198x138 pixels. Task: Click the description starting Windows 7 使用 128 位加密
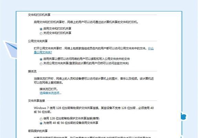[94, 110]
